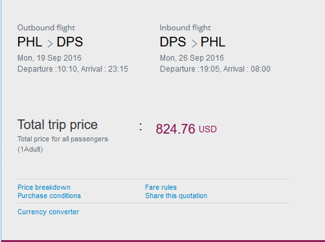The width and height of the screenshot is (325, 242).
Task: Click the Mon, 26 Sep 2016 date
Action: click(192, 58)
